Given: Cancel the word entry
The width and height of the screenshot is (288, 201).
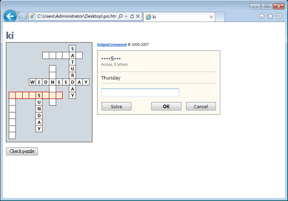Looking at the screenshot, I should [x=201, y=106].
